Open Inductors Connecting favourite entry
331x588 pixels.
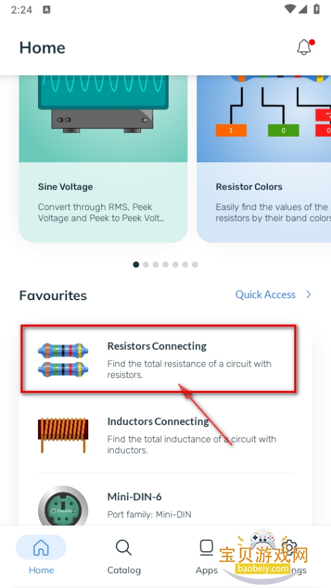point(165,435)
